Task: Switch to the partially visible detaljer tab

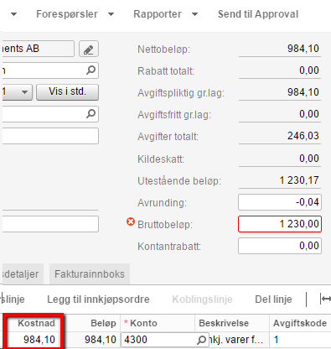Action: point(23,274)
